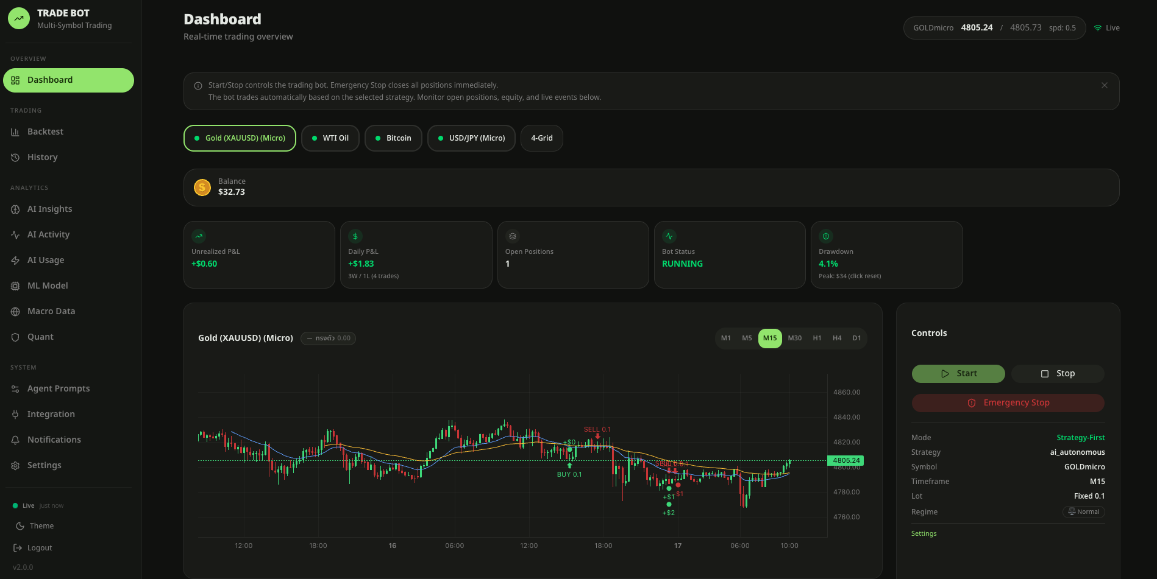Start the trading bot
1157x579 pixels.
[x=958, y=374]
